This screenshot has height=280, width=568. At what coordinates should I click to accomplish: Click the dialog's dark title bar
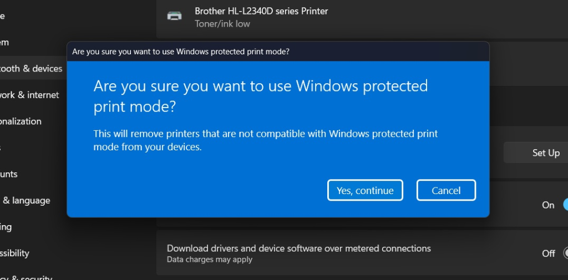click(x=278, y=52)
